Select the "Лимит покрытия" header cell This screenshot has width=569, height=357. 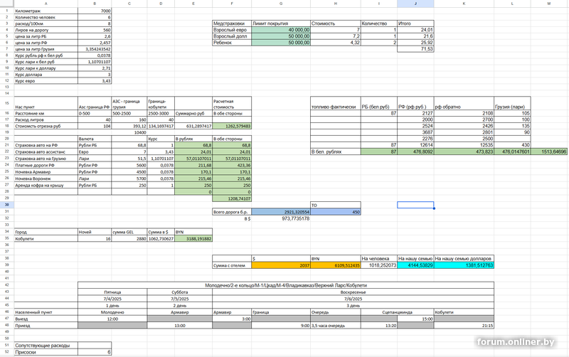pos(281,23)
